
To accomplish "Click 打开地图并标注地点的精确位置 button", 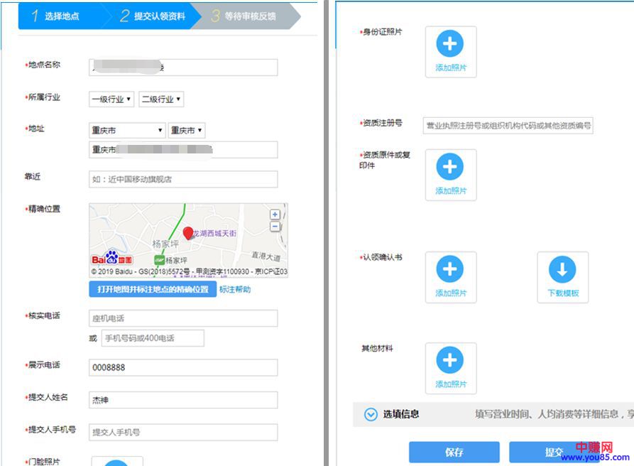I will (x=153, y=289).
